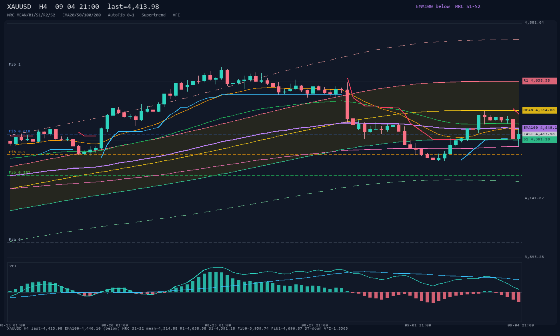Image resolution: width=560 pixels, height=336 pixels.
Task: Select the LAST 4,413.98 price tag
Action: (540, 134)
